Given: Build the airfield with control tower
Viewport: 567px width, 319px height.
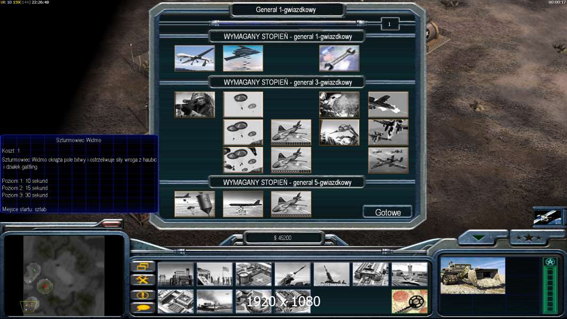Looking at the screenshot, I should 410,274.
